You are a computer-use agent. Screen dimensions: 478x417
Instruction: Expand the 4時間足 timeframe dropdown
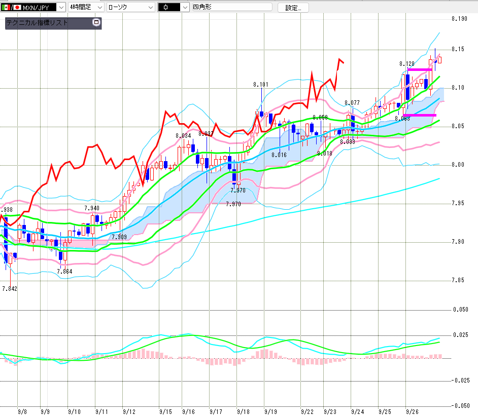(x=99, y=8)
